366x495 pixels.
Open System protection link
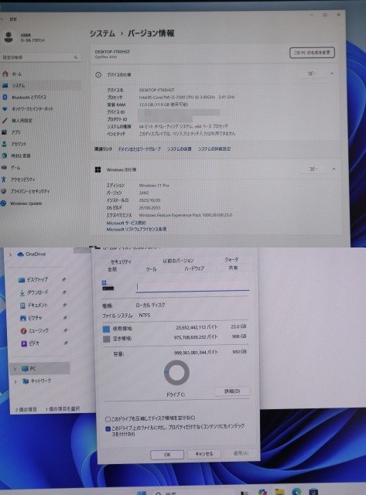click(179, 149)
